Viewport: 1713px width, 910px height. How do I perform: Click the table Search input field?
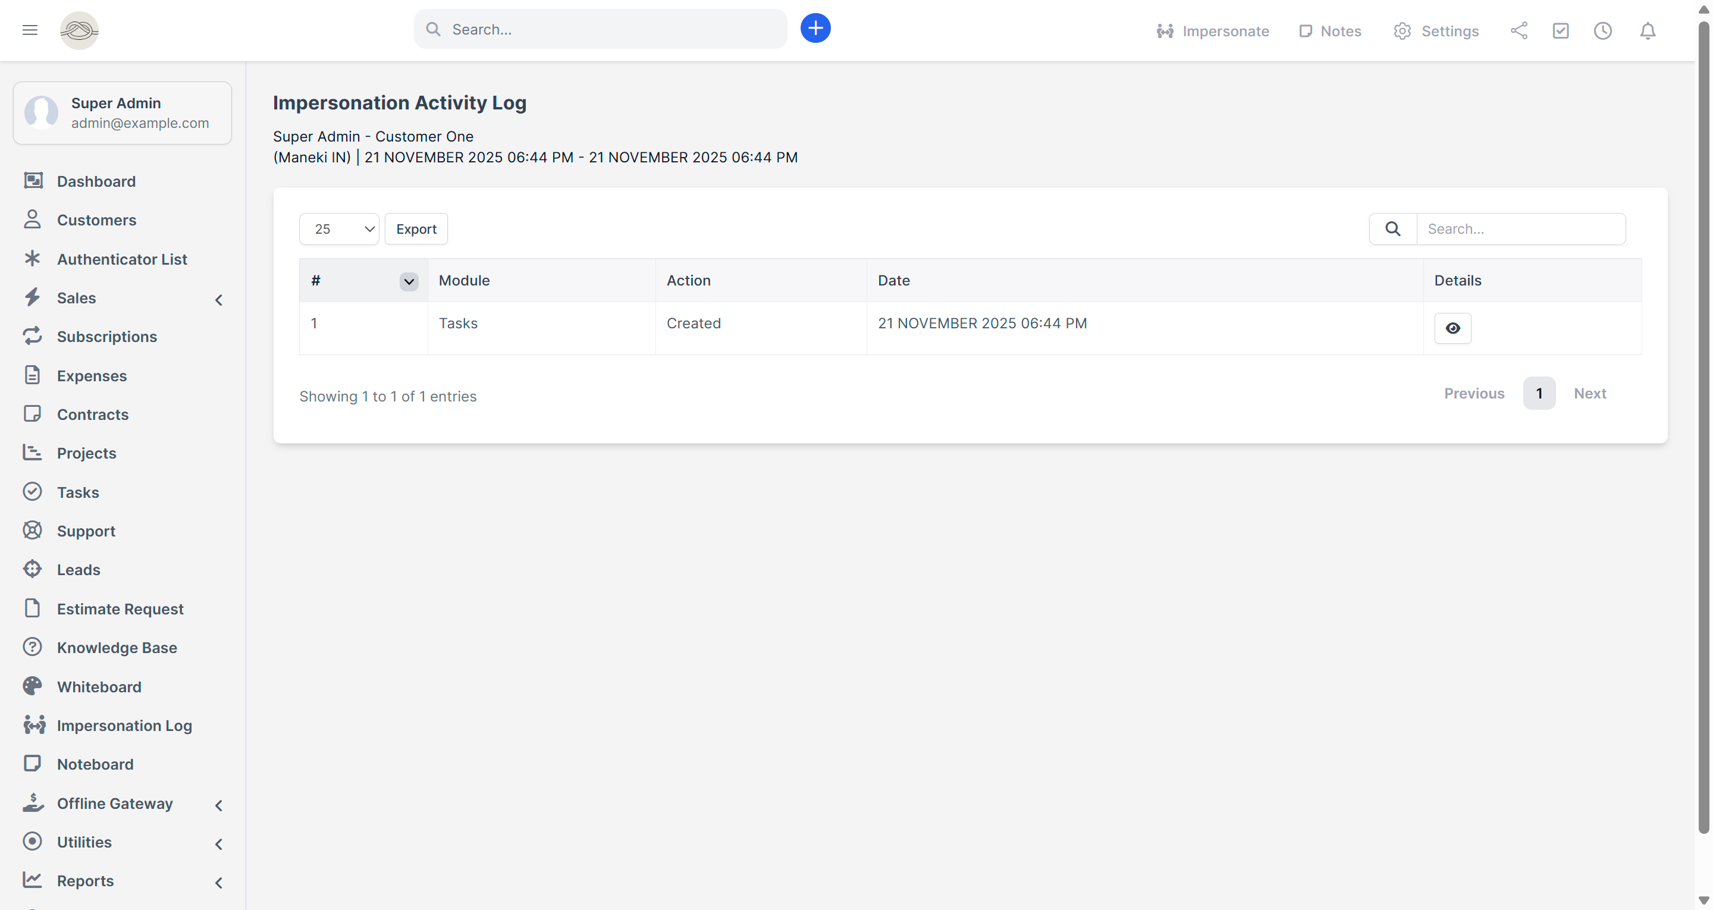[1520, 229]
